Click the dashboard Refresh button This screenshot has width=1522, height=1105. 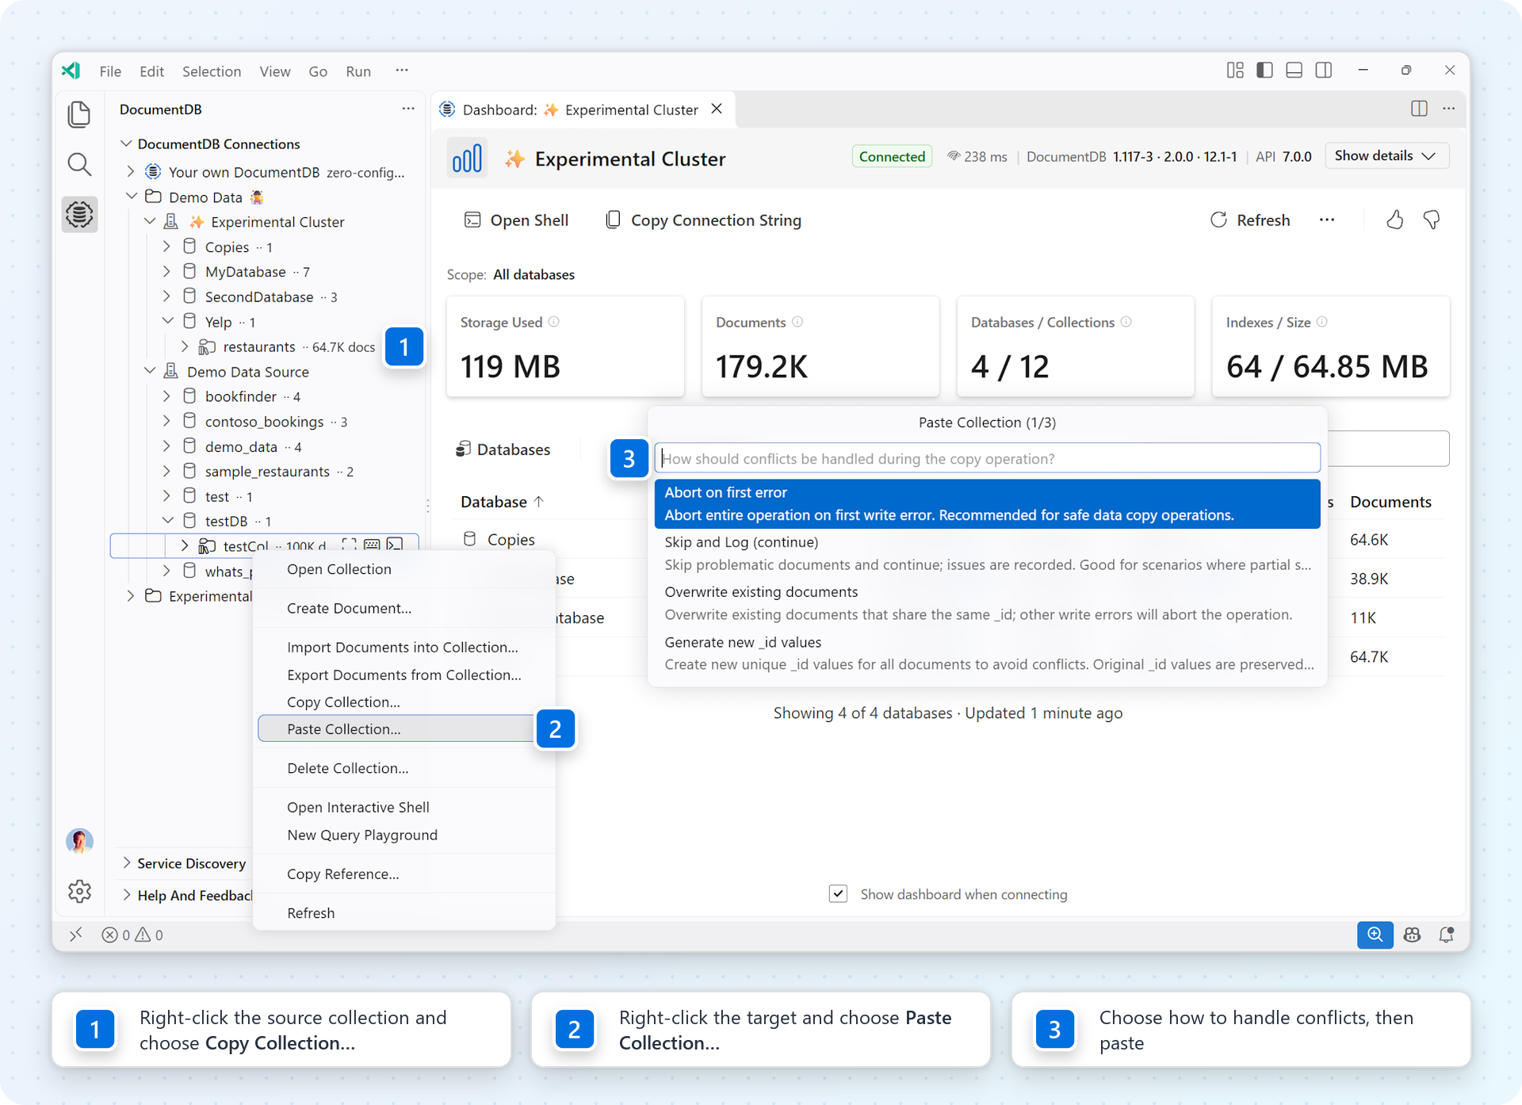1250,220
